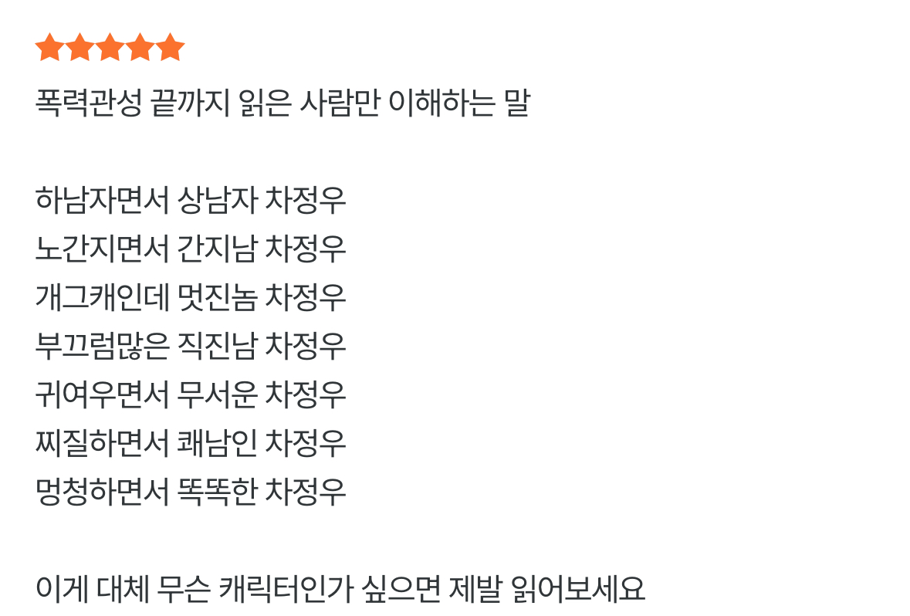Viewport: 910px width, 616px height.
Task: Click the line 노간지면서 간지남 차정우
Action: pyautogui.click(x=191, y=249)
